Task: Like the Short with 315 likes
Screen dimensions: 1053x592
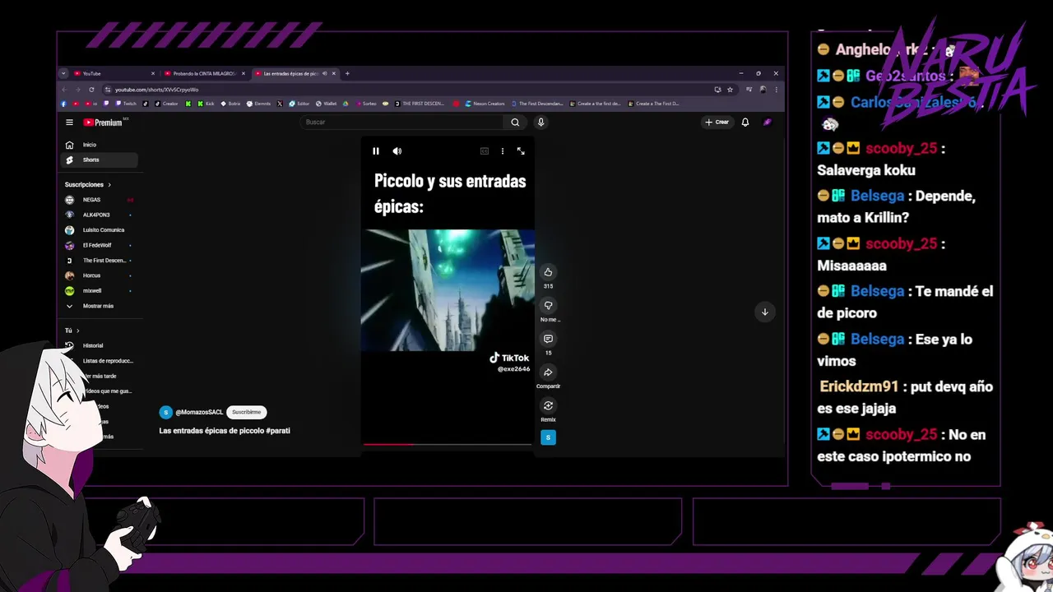Action: coord(548,272)
